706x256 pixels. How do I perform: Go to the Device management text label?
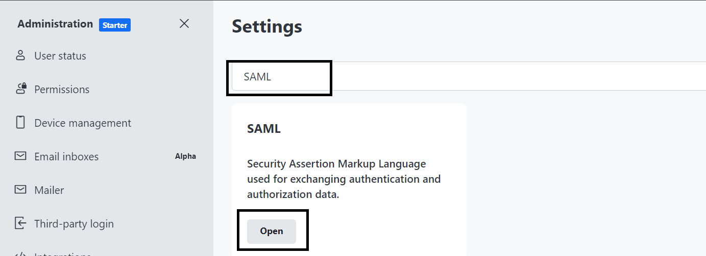[x=83, y=123]
